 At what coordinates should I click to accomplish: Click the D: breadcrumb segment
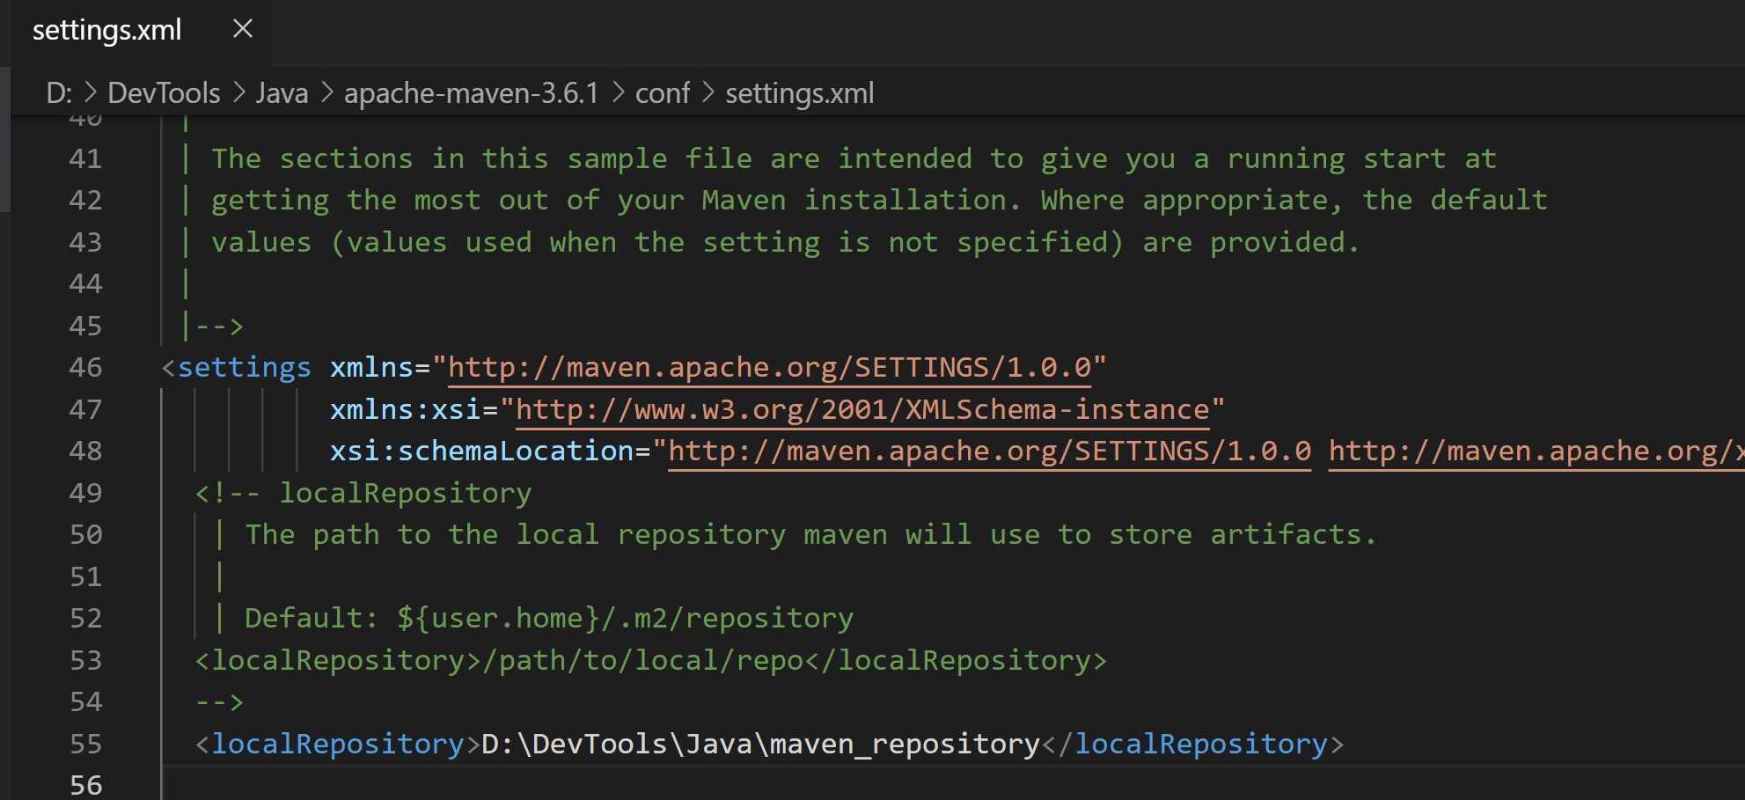59,93
